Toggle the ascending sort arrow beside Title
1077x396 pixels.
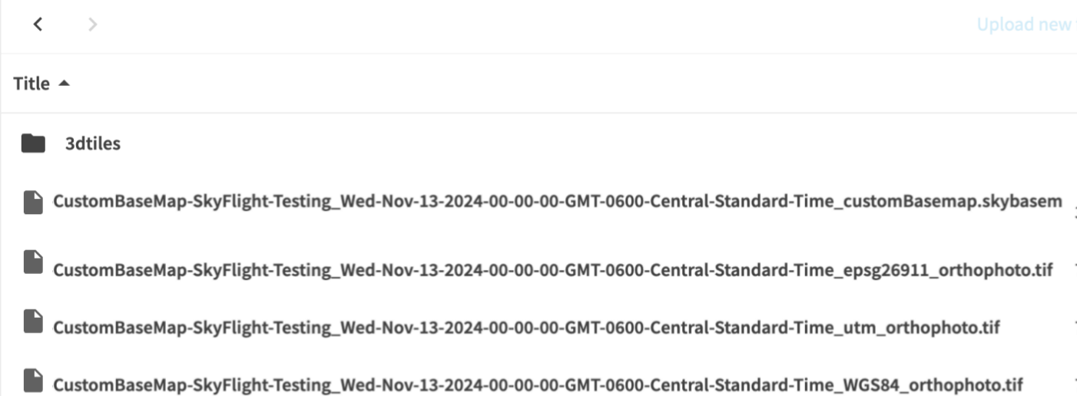click(x=64, y=83)
